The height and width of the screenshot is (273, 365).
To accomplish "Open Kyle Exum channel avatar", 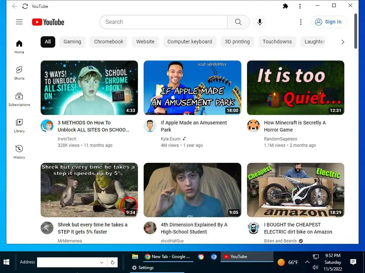I will tap(150, 126).
